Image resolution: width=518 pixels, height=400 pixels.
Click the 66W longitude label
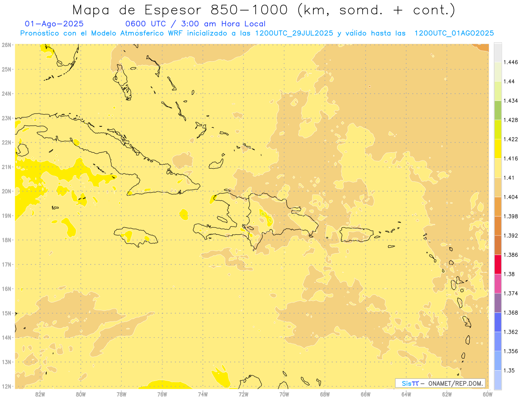click(365, 394)
